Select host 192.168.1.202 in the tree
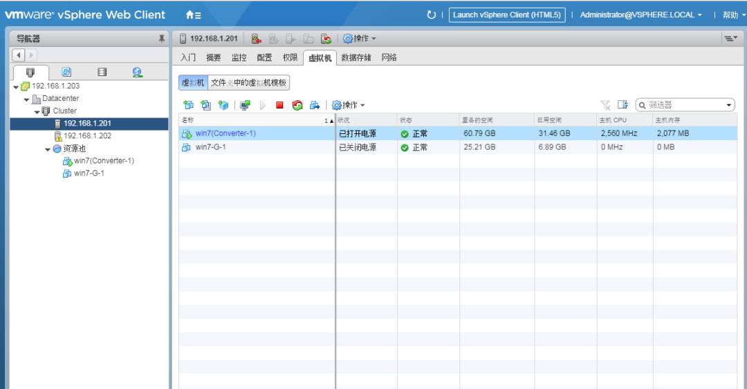Viewport: 747px width, 389px height. (x=88, y=135)
